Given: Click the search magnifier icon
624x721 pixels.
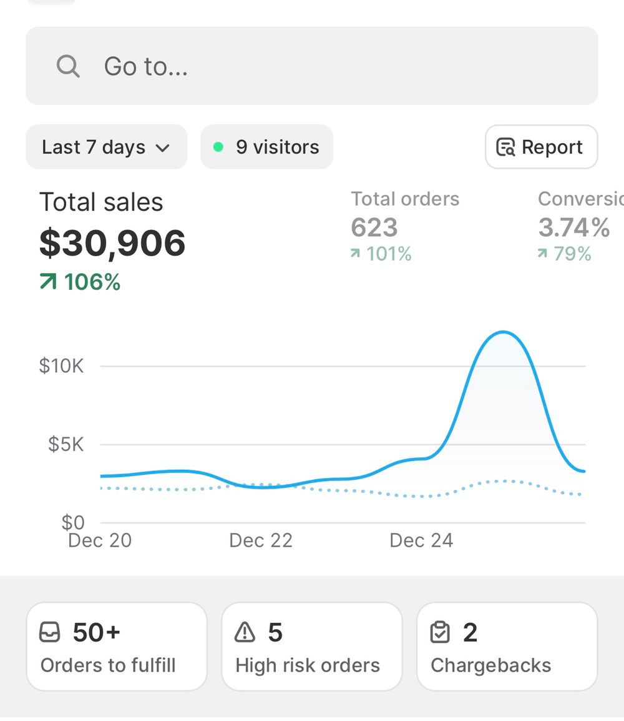Looking at the screenshot, I should tap(68, 66).
